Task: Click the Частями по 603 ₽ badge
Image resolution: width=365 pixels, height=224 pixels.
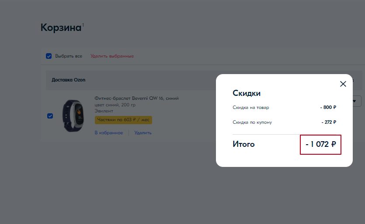Action: pyautogui.click(x=123, y=120)
